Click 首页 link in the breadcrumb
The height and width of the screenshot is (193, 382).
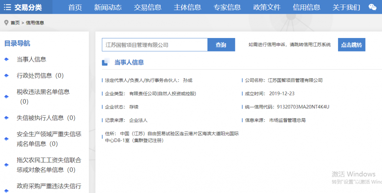(15, 23)
